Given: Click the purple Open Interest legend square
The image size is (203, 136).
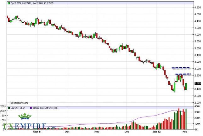Looking at the screenshot, I should click(x=31, y=108).
